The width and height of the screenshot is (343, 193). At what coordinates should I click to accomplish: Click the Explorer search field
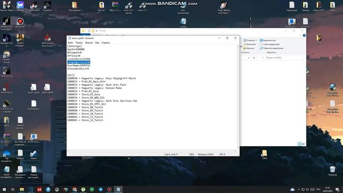tap(282, 58)
